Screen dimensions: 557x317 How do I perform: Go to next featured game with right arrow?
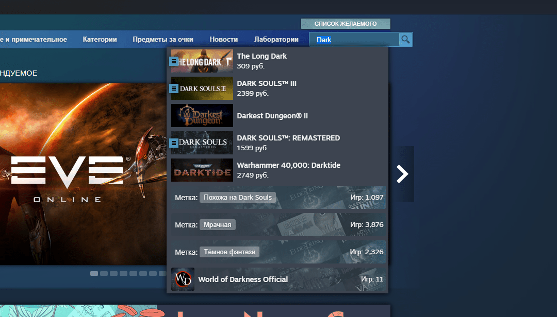(402, 174)
